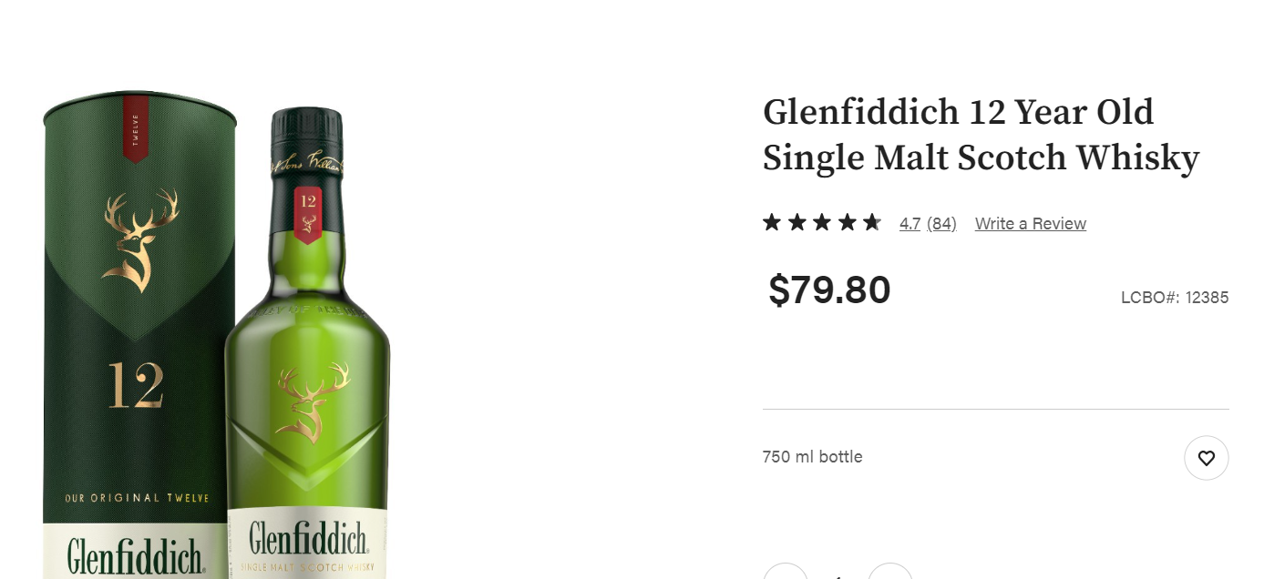The image size is (1264, 579).
Task: Click the $79.80 price
Action: point(829,290)
